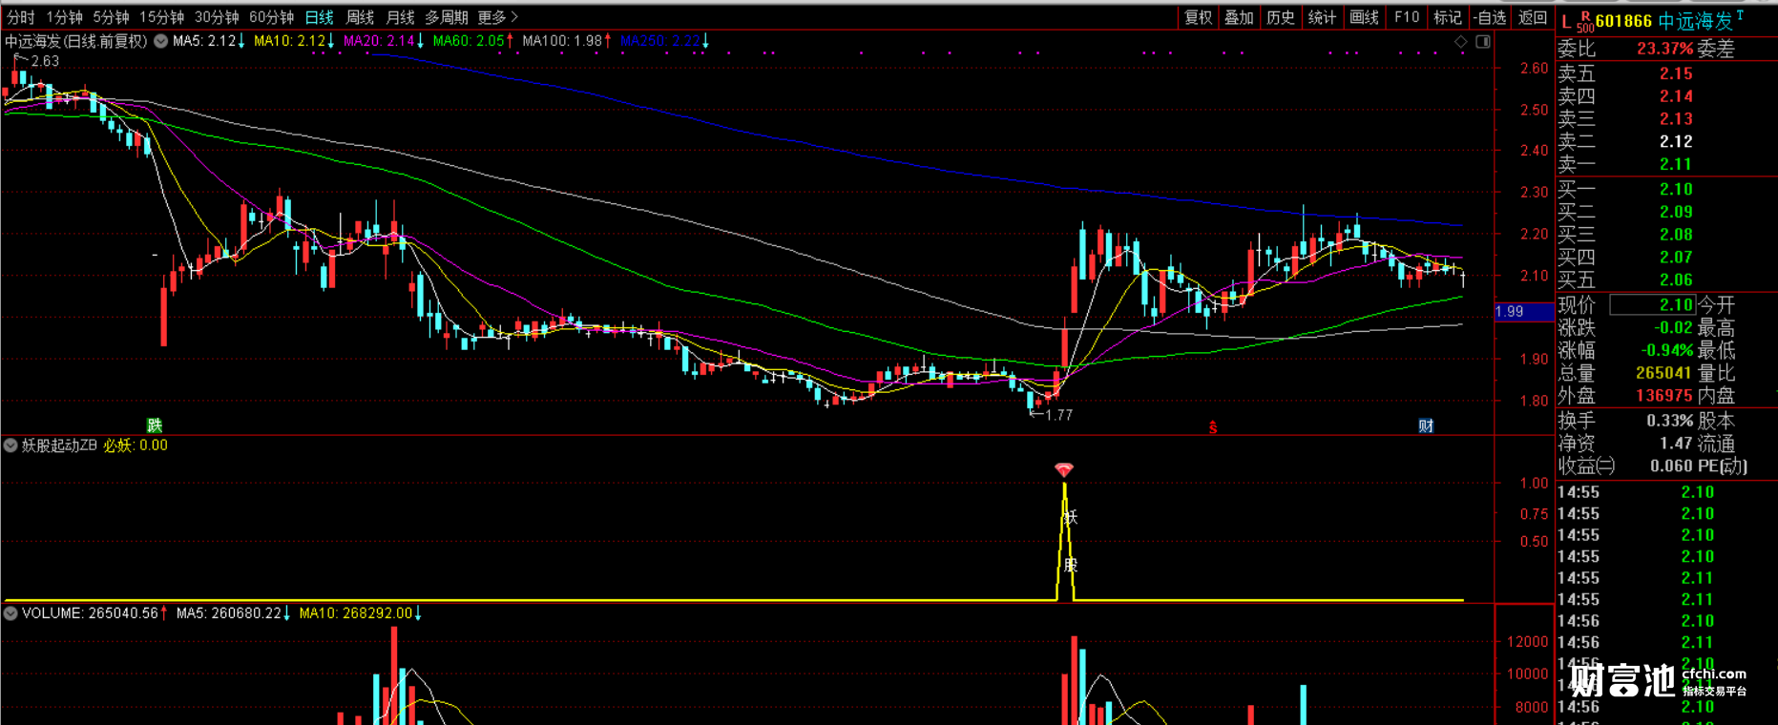The width and height of the screenshot is (1778, 725).
Task: Click the 卖二 price 2.12
Action: 1676,141
